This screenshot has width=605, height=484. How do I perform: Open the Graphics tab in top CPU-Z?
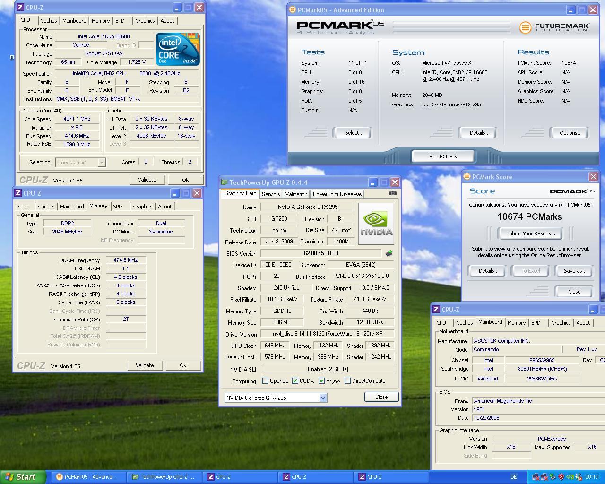click(145, 21)
